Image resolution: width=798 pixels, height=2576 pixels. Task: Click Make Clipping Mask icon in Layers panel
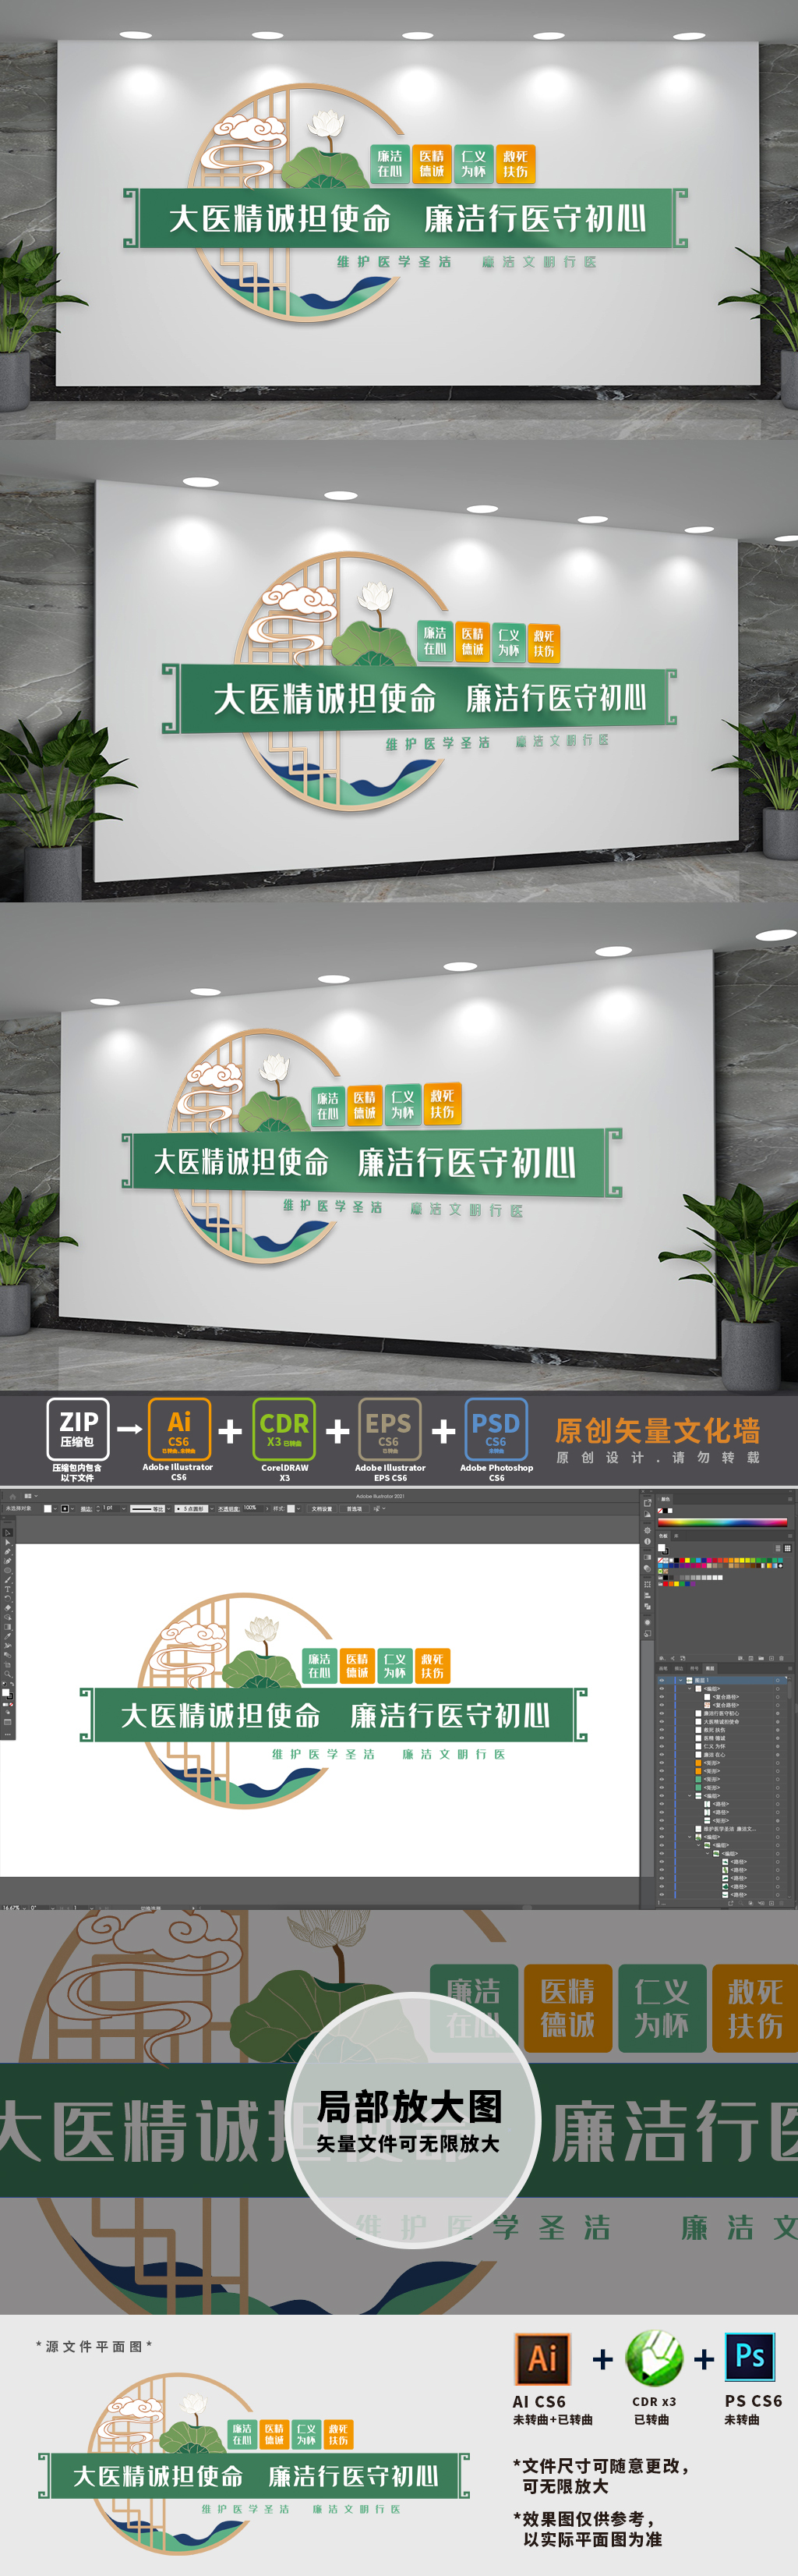coord(751,1903)
